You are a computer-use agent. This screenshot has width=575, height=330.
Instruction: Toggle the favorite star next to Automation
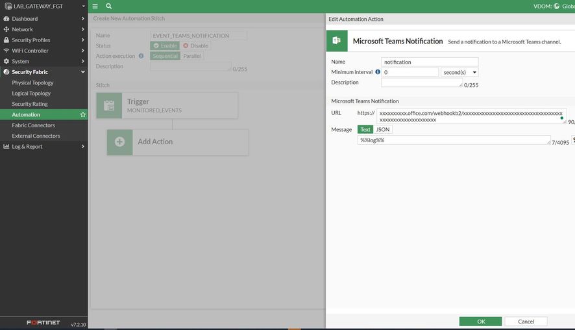coord(83,114)
